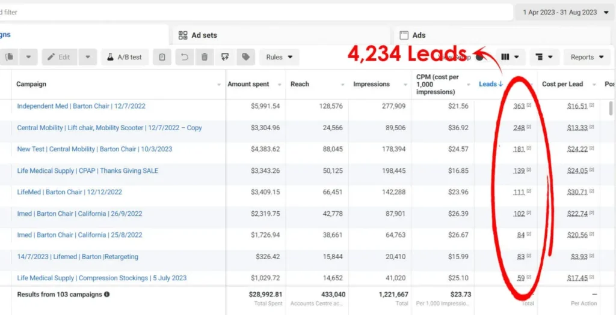
Task: Click the info icon beside Results from 103 campaigns
Action: pos(106,294)
